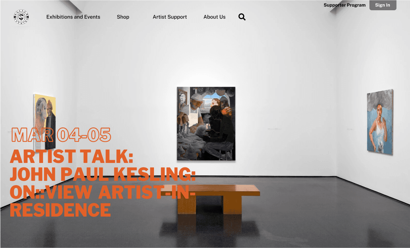
Task: Select Artist Support in navigation
Action: coord(170,17)
